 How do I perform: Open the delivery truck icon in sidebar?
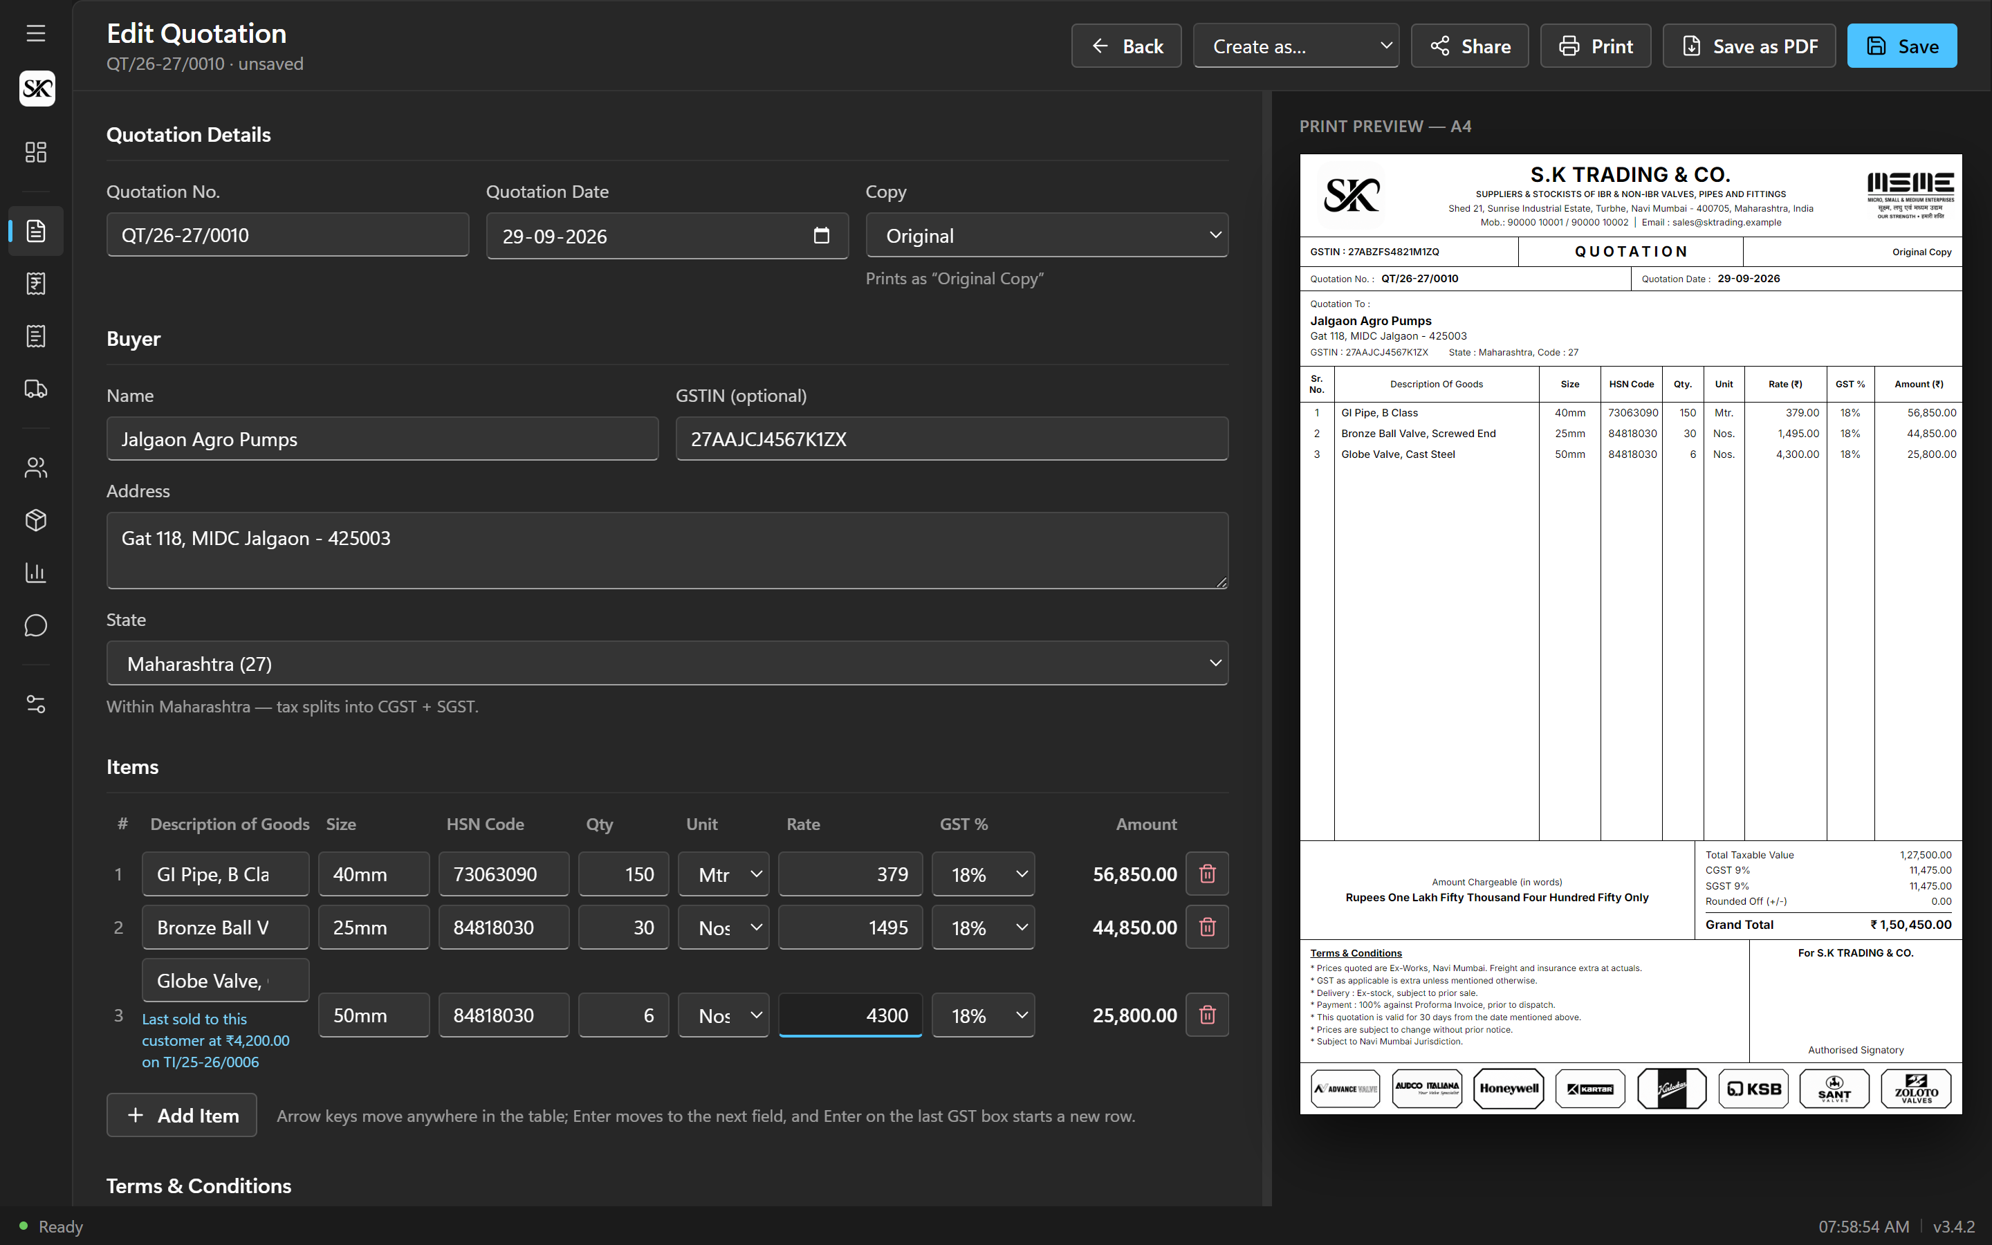tap(35, 389)
